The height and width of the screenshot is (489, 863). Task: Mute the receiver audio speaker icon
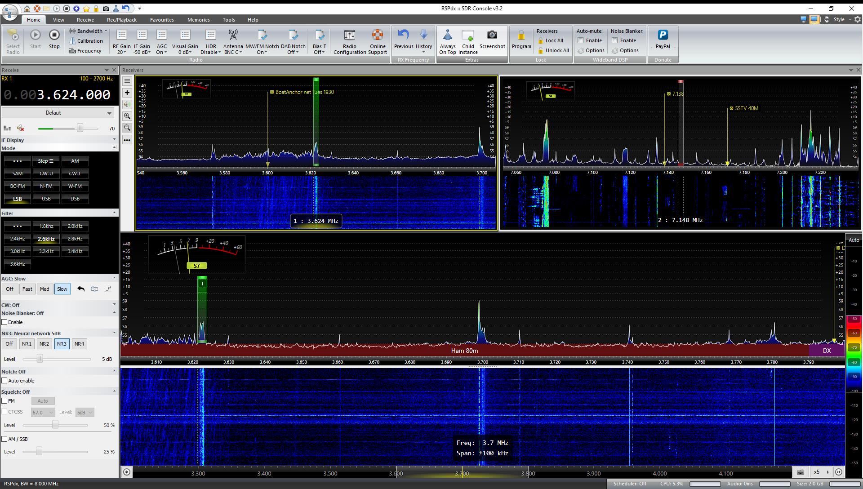point(20,129)
